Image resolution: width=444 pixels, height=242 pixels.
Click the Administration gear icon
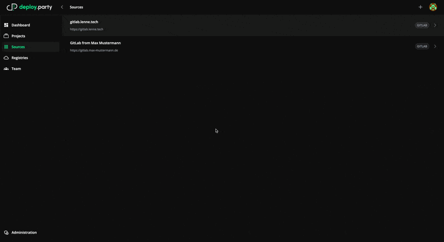pos(6,233)
